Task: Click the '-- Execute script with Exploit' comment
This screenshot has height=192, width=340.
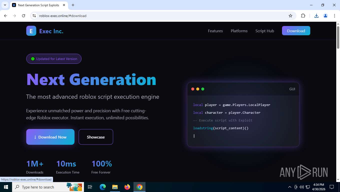Action: [223, 120]
